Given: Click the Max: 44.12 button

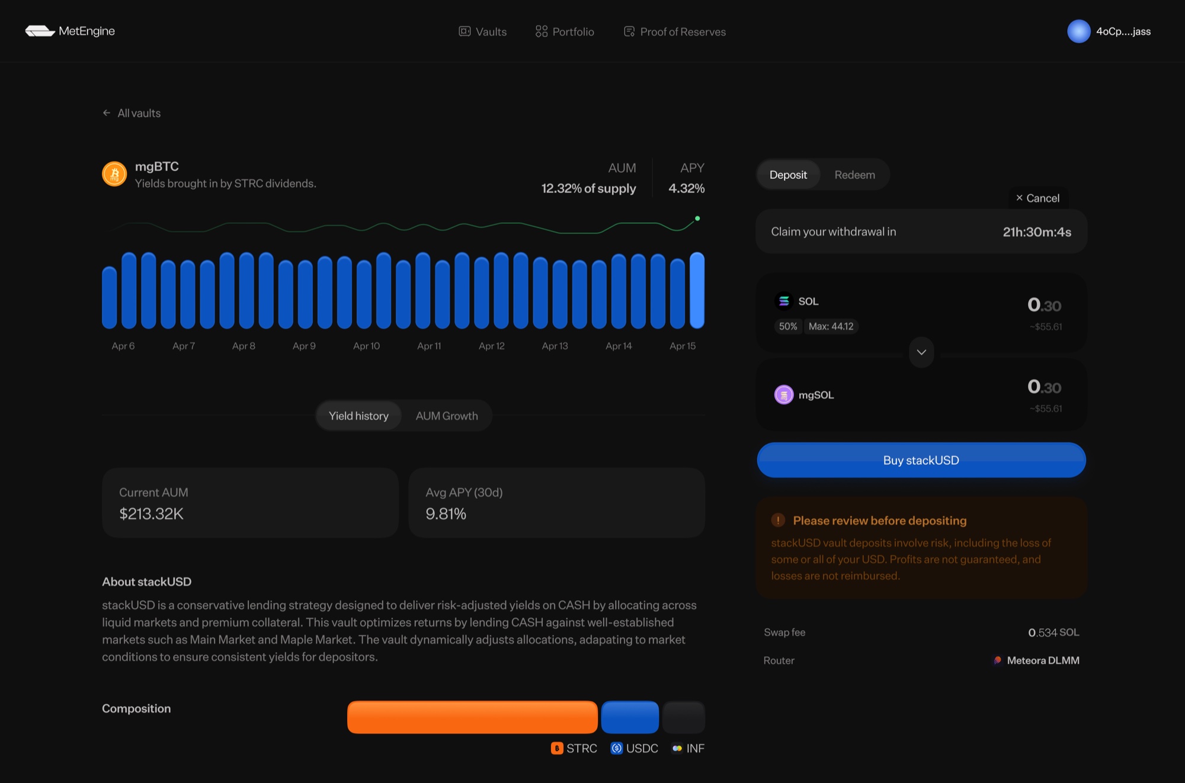Looking at the screenshot, I should pos(831,326).
